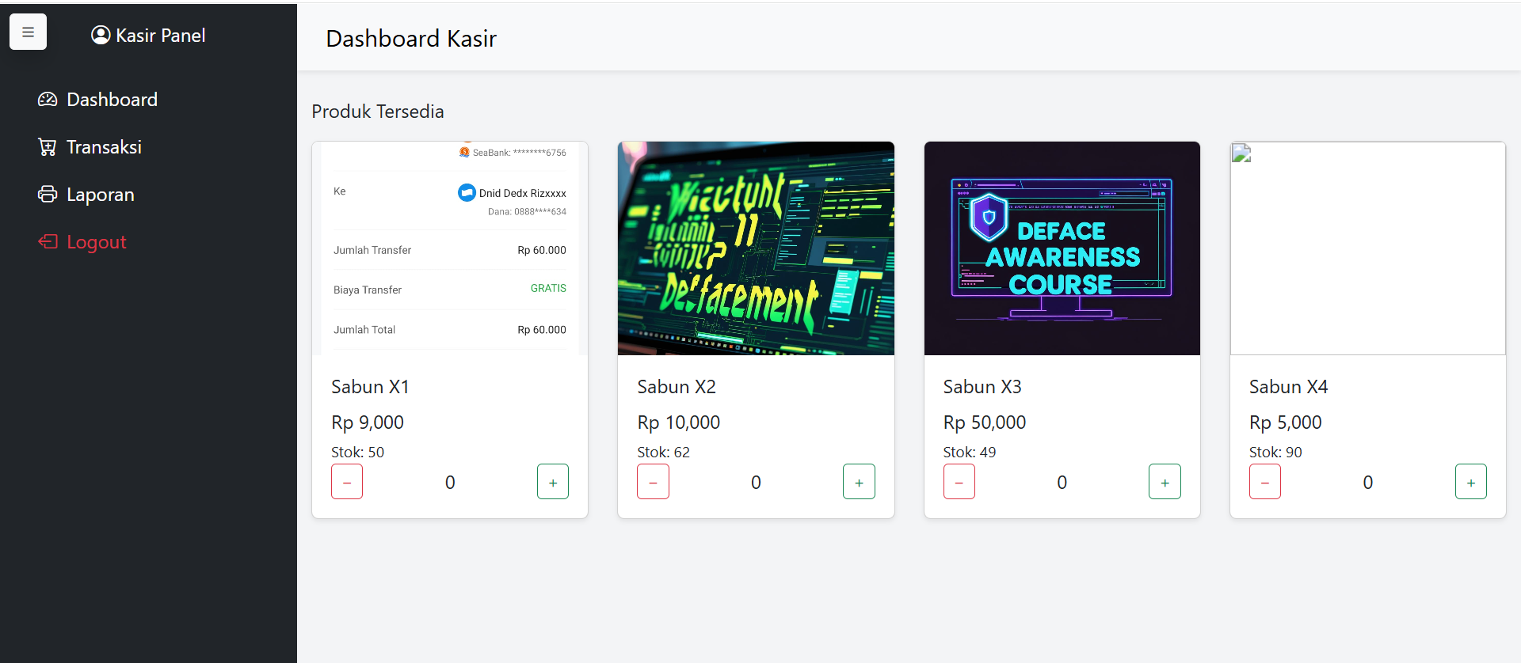This screenshot has width=1521, height=663.
Task: Toggle the hamburger sidebar menu button
Action: tap(28, 32)
